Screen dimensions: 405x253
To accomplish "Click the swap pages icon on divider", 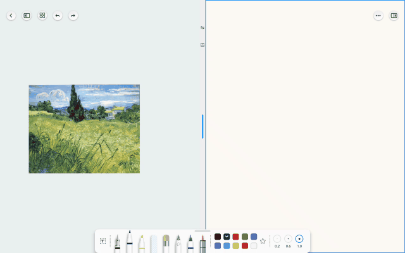I will point(202,27).
